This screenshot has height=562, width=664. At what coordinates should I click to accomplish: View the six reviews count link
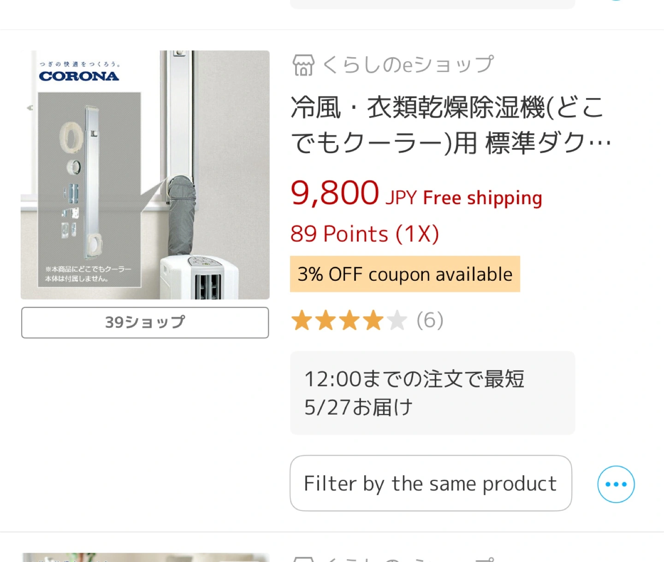point(430,320)
